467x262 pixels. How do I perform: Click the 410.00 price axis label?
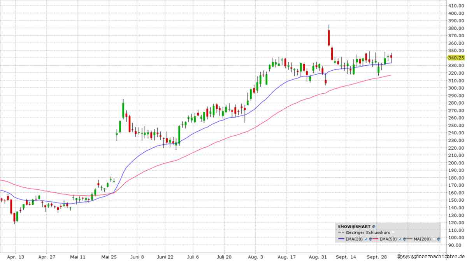coord(456,5)
